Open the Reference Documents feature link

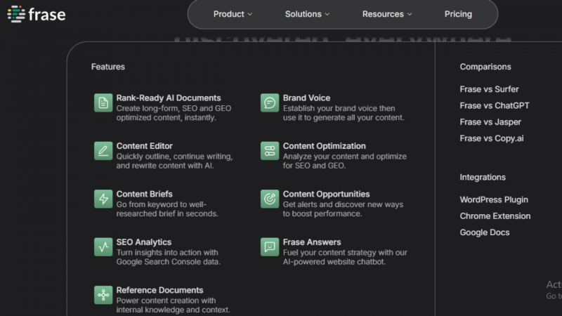159,290
